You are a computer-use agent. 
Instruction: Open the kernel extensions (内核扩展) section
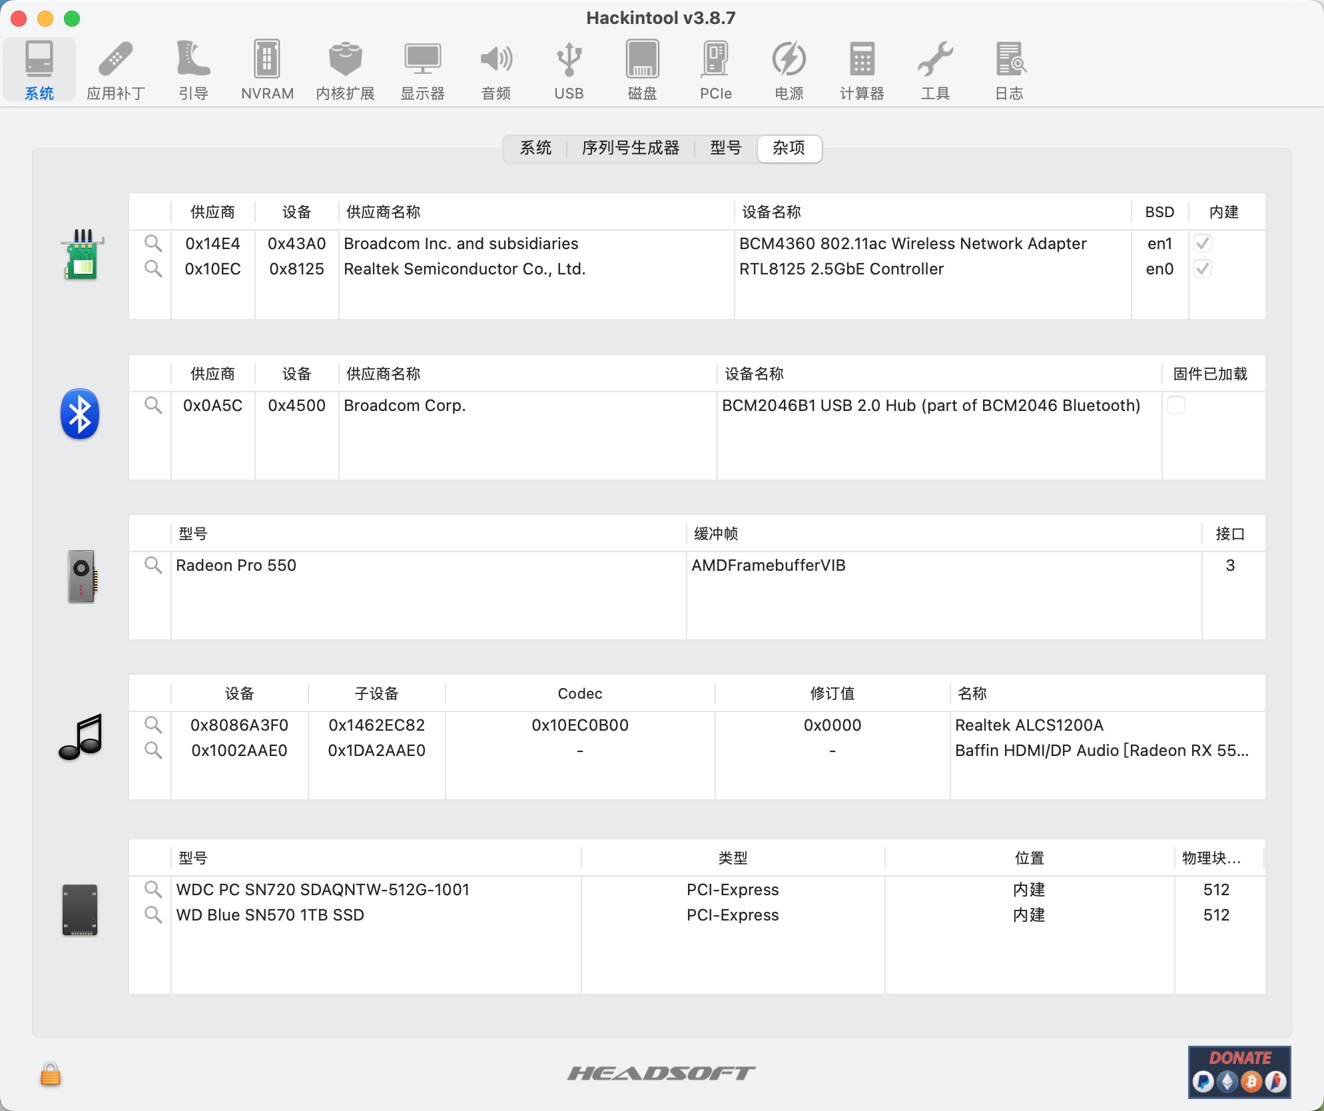(345, 70)
